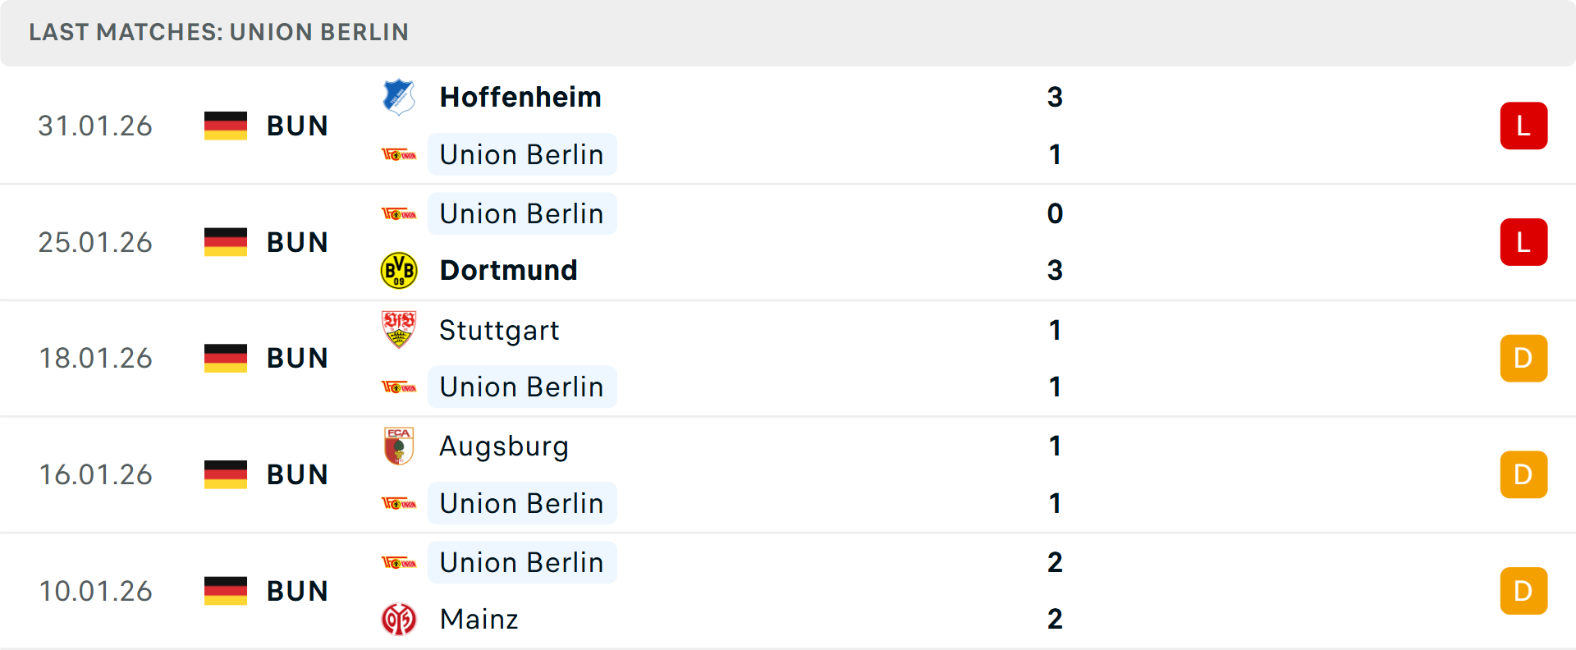Click the BUN competition label on 25.01.26
This screenshot has height=650, width=1576.
[297, 241]
